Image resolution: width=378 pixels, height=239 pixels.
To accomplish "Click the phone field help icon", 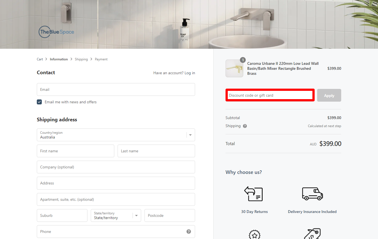I will 189,232.
